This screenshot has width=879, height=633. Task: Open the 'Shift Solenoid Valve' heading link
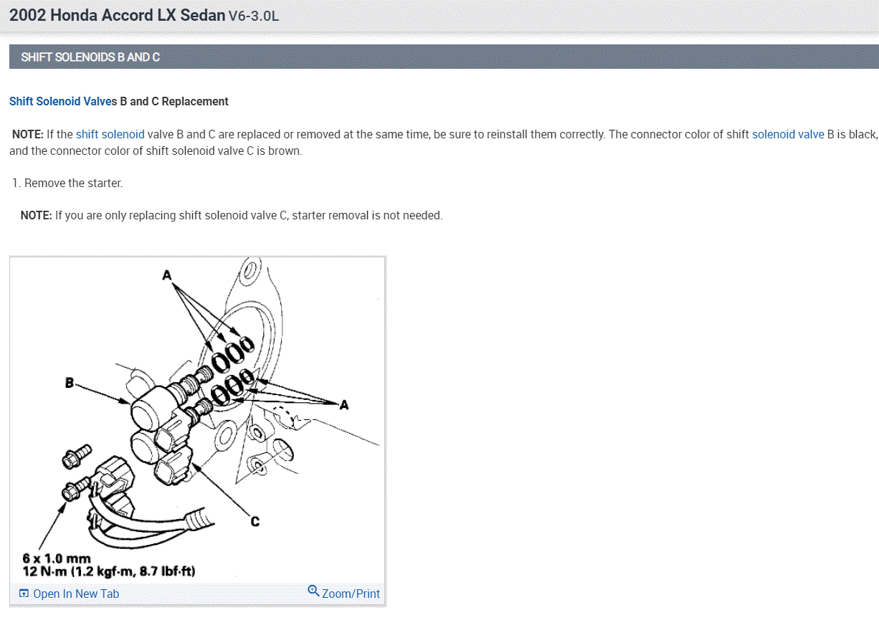tap(60, 101)
